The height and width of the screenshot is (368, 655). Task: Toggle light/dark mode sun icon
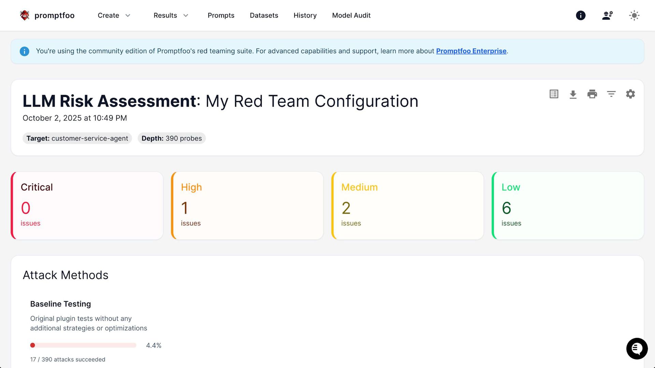(x=634, y=15)
